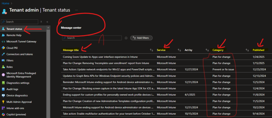Sort by Service column arrows
272x118 pixels.
(x=179, y=50)
